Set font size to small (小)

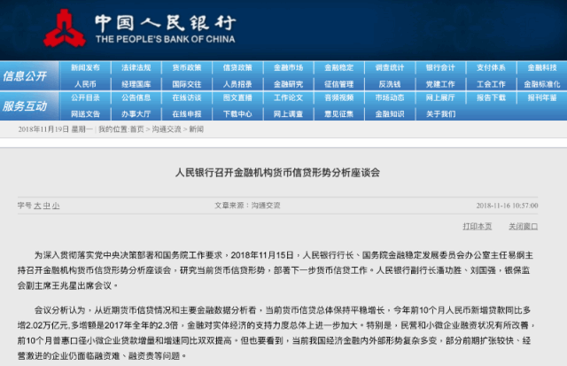(x=56, y=205)
